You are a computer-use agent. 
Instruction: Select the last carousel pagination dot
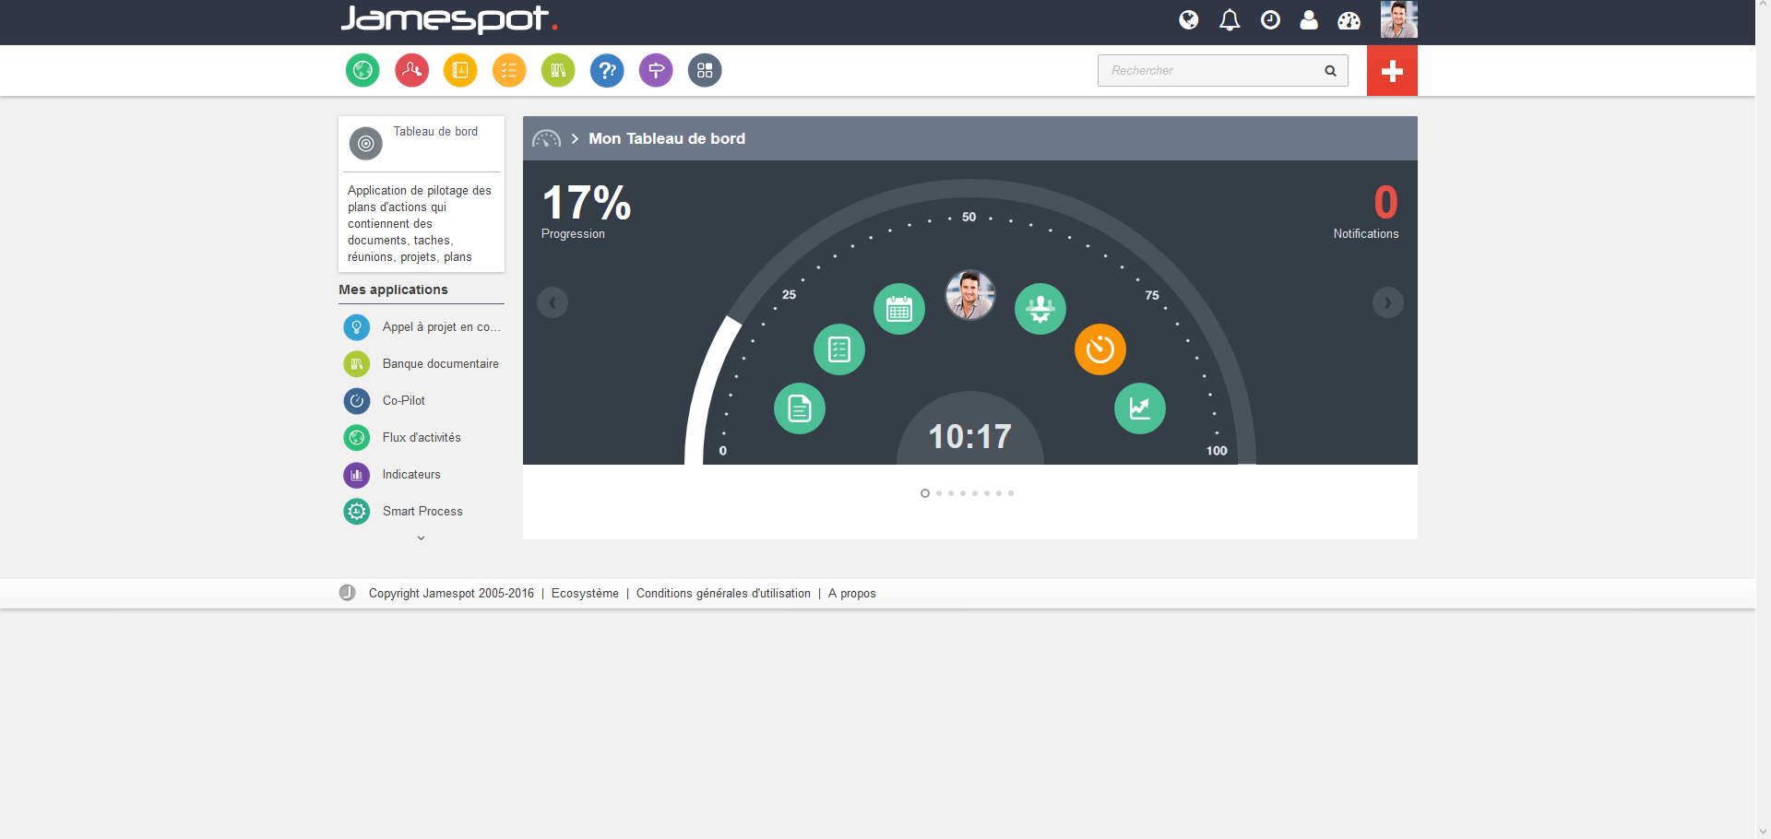point(1011,493)
